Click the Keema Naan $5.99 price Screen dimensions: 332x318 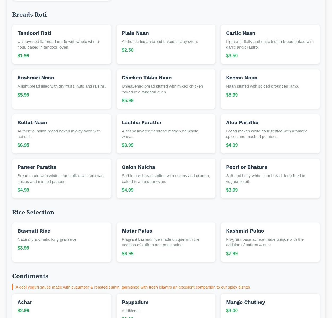232,95
